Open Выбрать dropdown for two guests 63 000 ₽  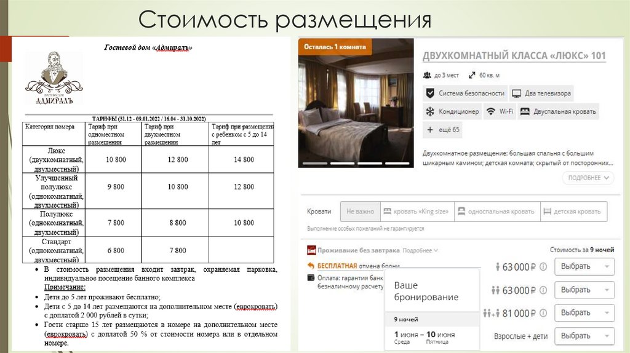coord(584,290)
